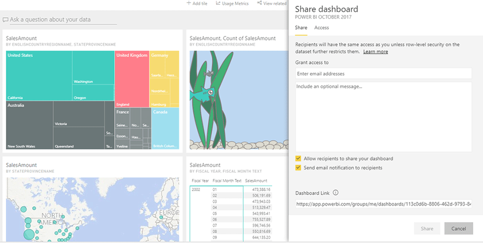Click the Dashboard Link URL field
The height and width of the screenshot is (243, 483).
pos(384,204)
